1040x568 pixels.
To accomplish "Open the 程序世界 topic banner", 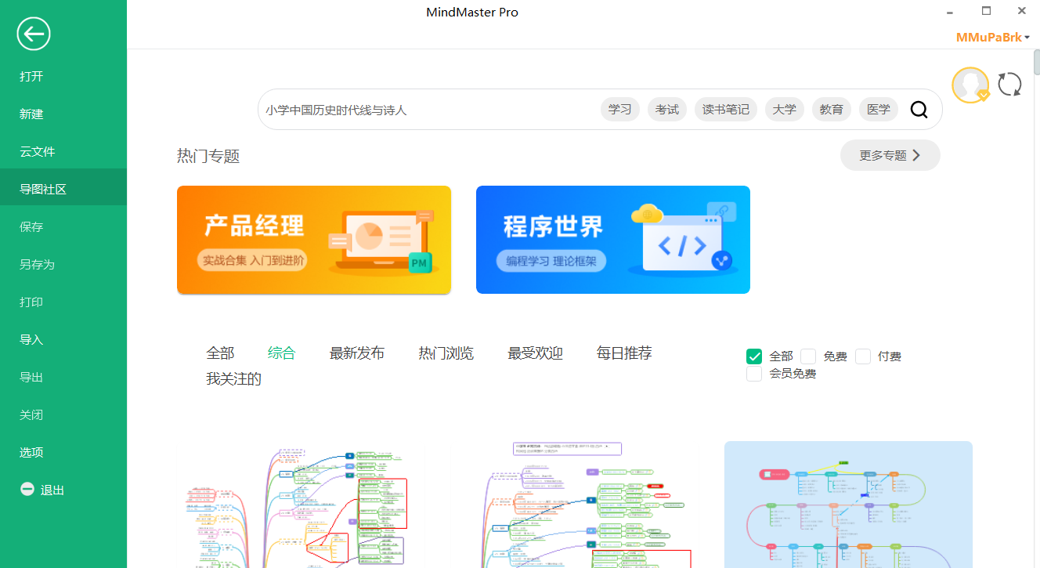I will pyautogui.click(x=612, y=240).
